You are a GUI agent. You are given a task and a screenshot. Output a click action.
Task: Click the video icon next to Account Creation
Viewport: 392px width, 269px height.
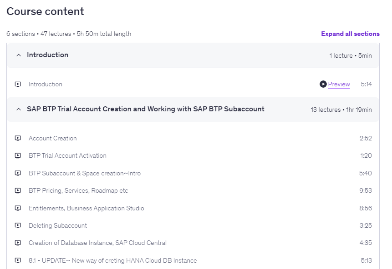click(x=18, y=138)
